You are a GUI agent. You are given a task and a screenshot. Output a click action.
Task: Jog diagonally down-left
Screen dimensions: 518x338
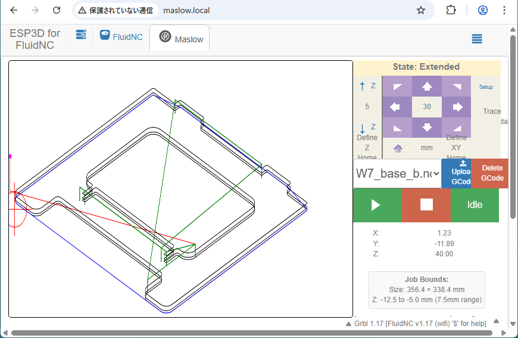coord(397,128)
